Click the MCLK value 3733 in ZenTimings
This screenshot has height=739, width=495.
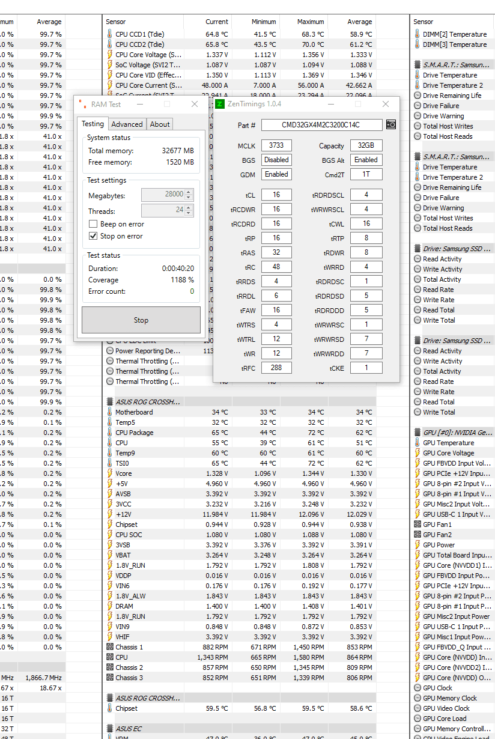coord(276,145)
